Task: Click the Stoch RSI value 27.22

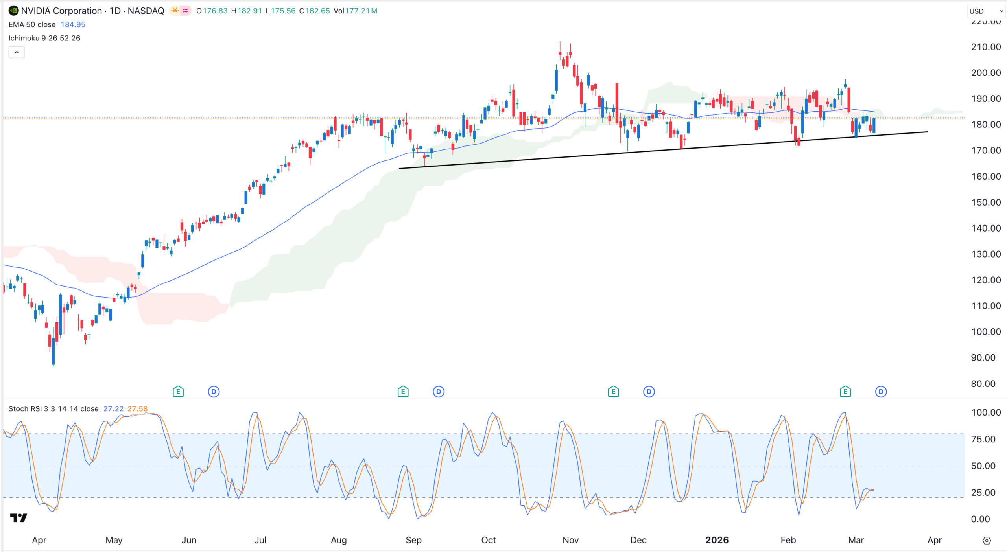Action: coord(114,409)
